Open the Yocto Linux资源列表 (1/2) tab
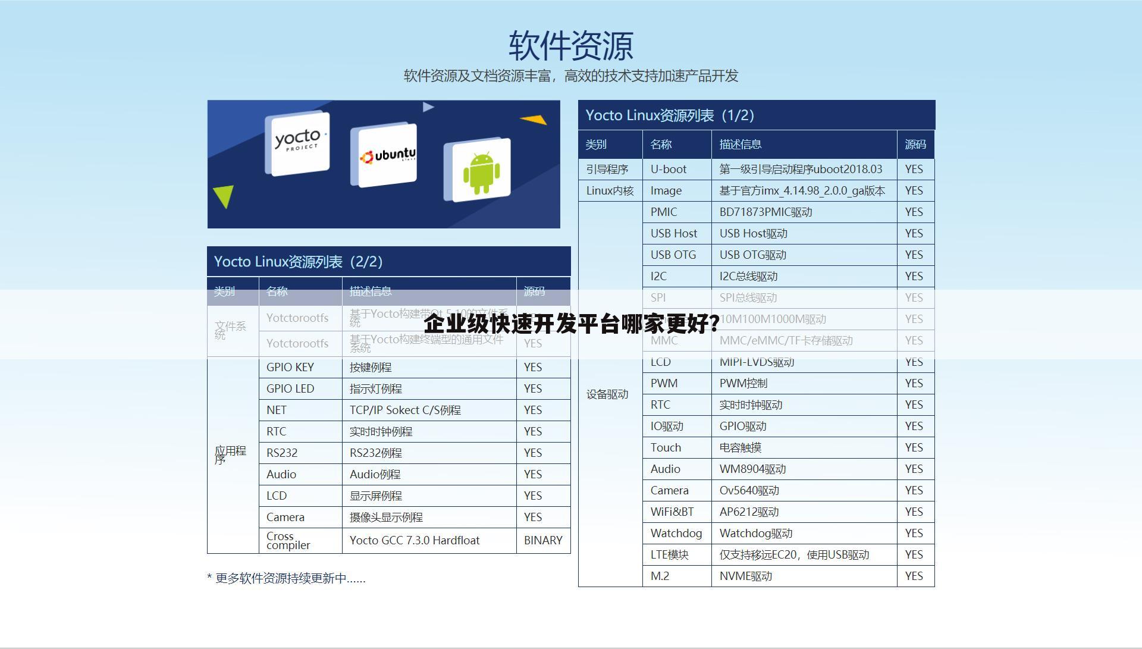Image resolution: width=1142 pixels, height=649 pixels. (670, 115)
